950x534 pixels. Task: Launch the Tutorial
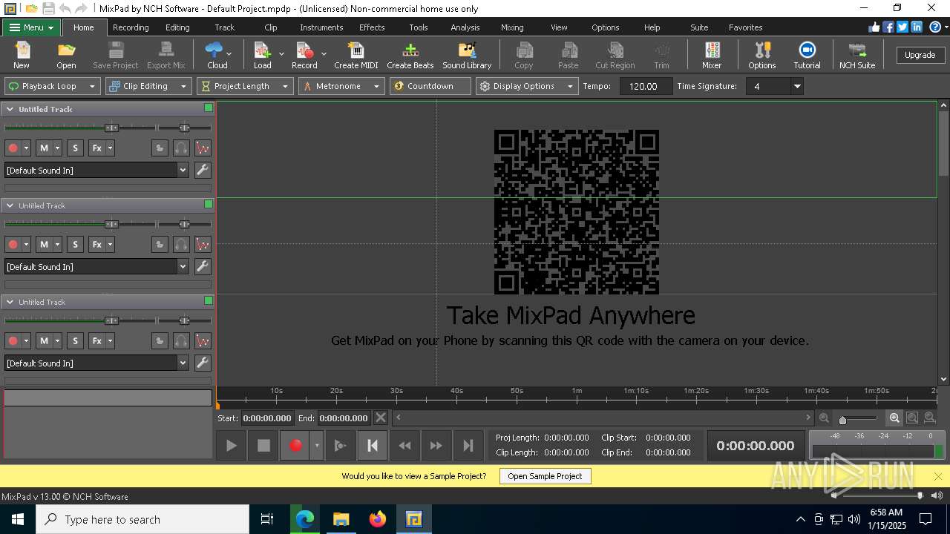[x=807, y=56]
